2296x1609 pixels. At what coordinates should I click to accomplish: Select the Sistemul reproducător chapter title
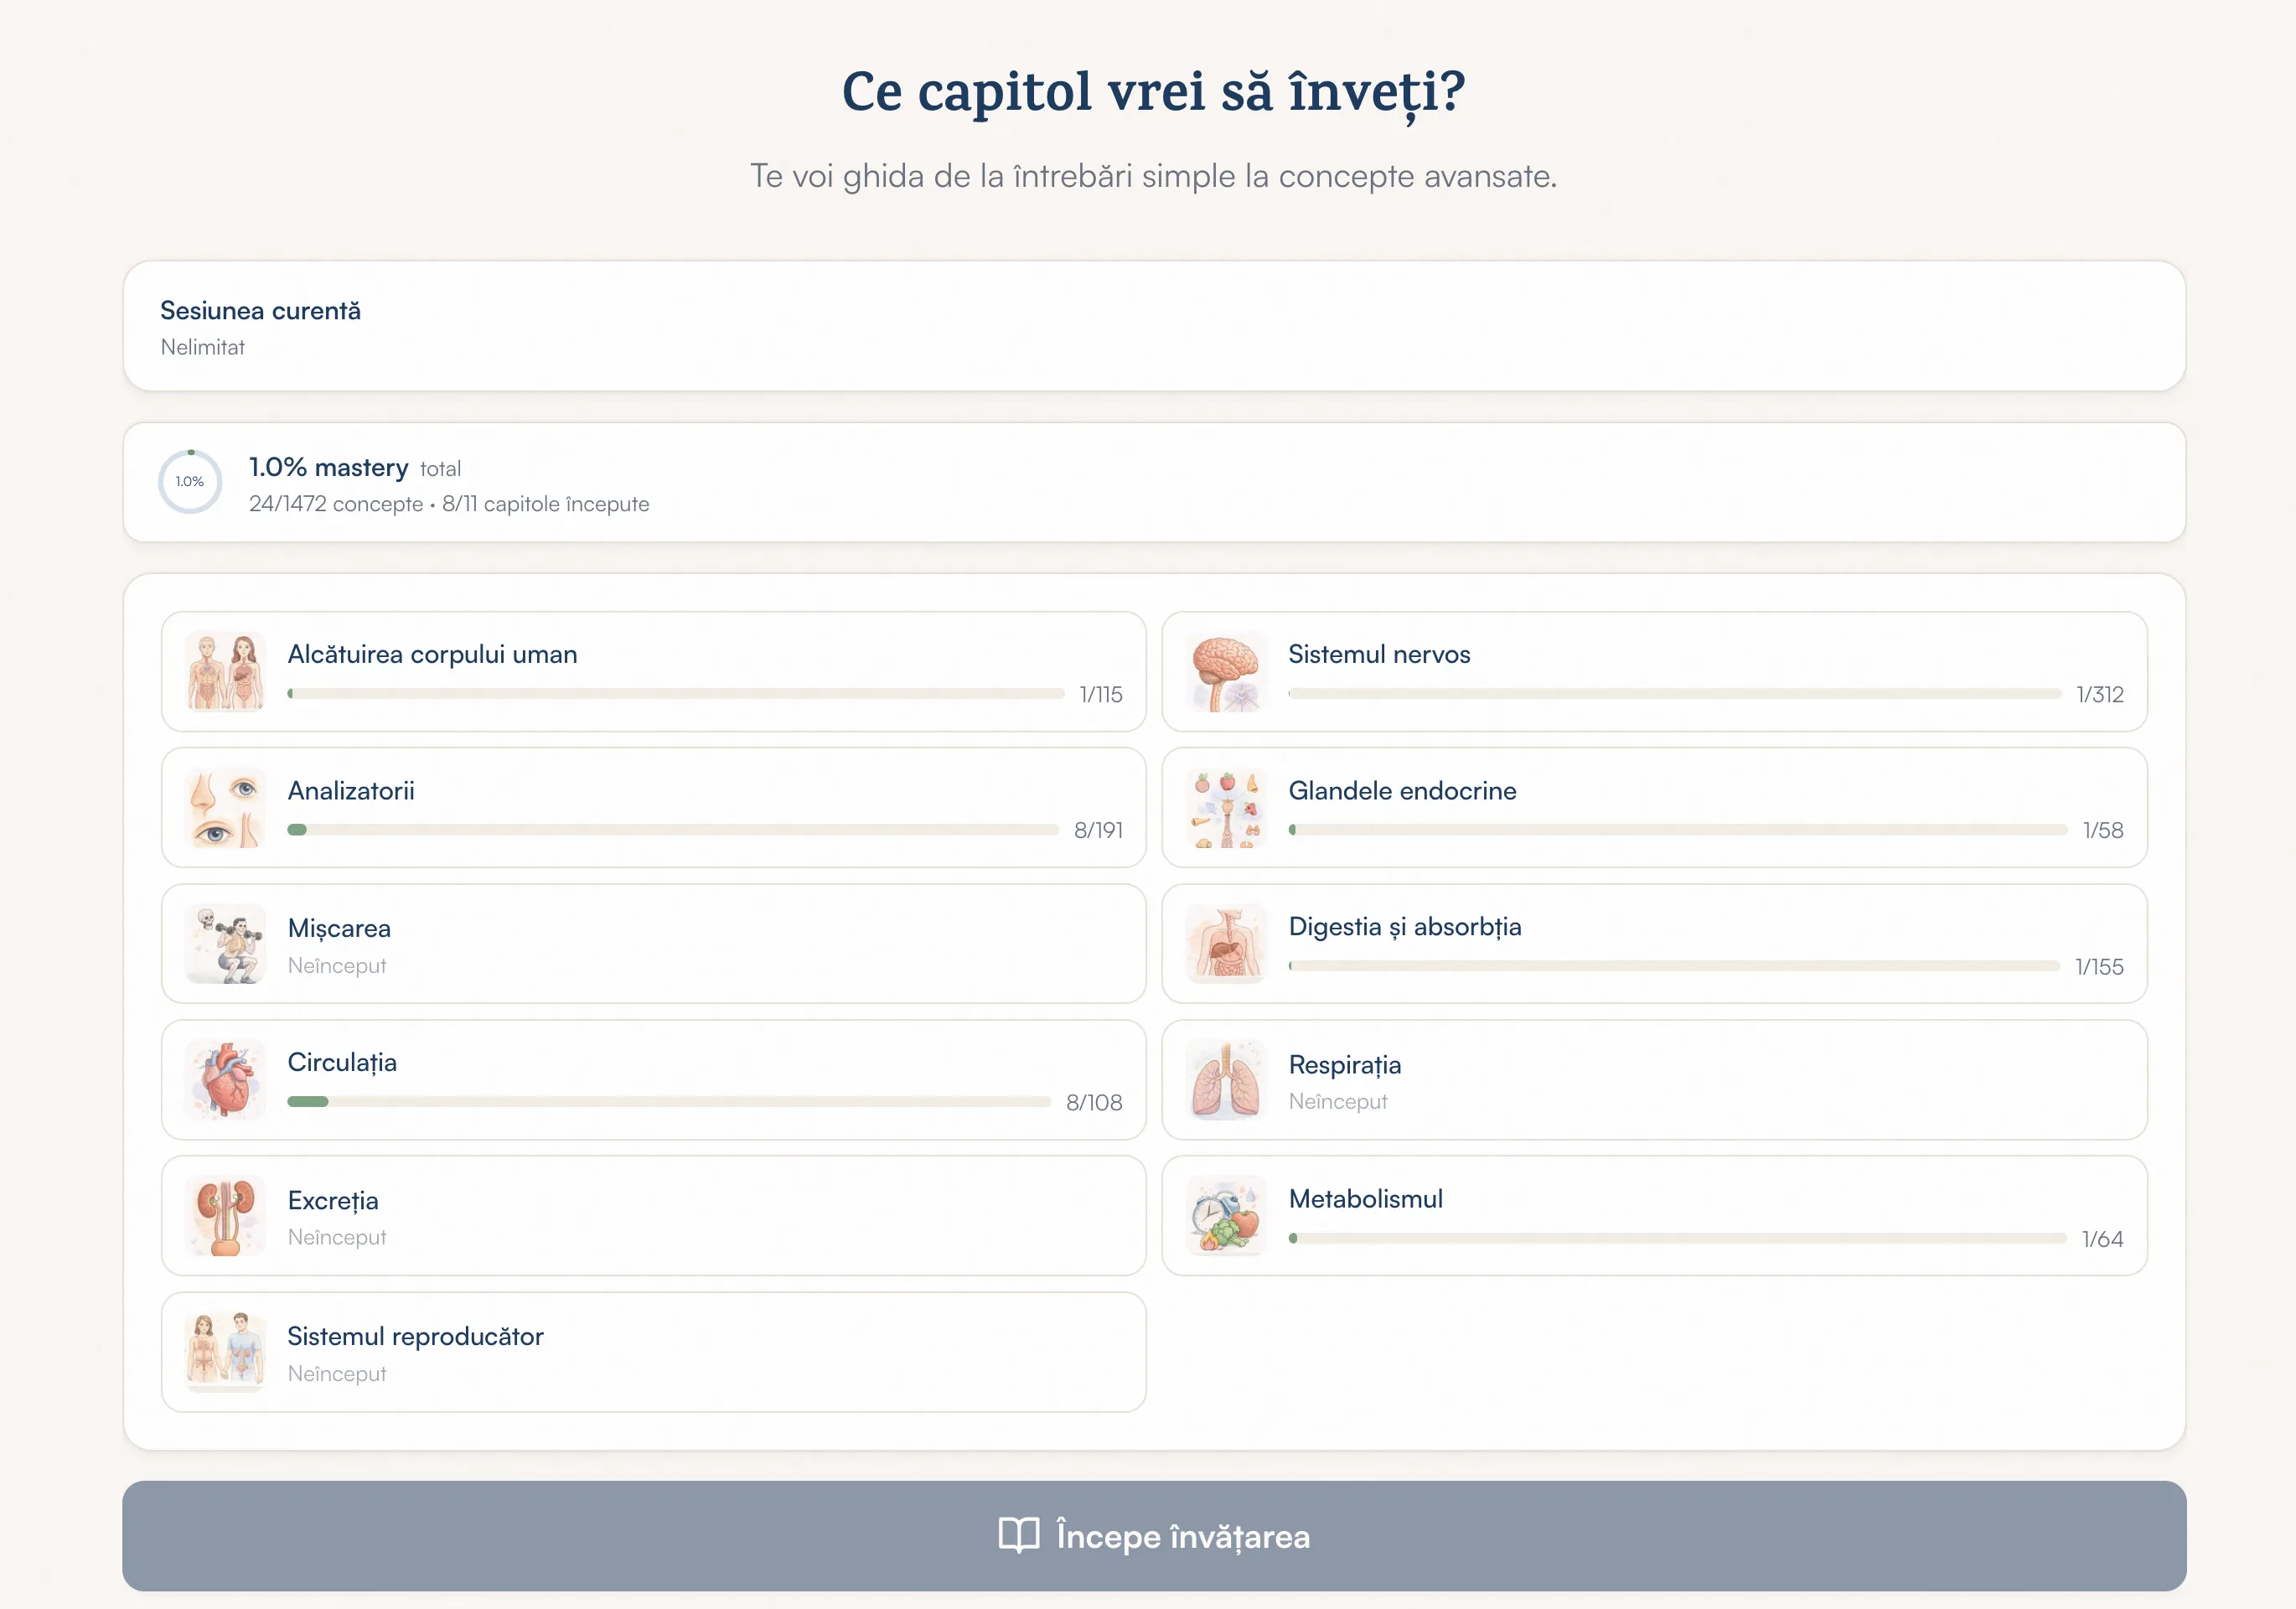pyautogui.click(x=415, y=1336)
